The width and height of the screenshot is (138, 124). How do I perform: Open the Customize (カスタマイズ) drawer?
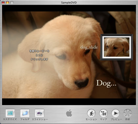click(x=10, y=113)
